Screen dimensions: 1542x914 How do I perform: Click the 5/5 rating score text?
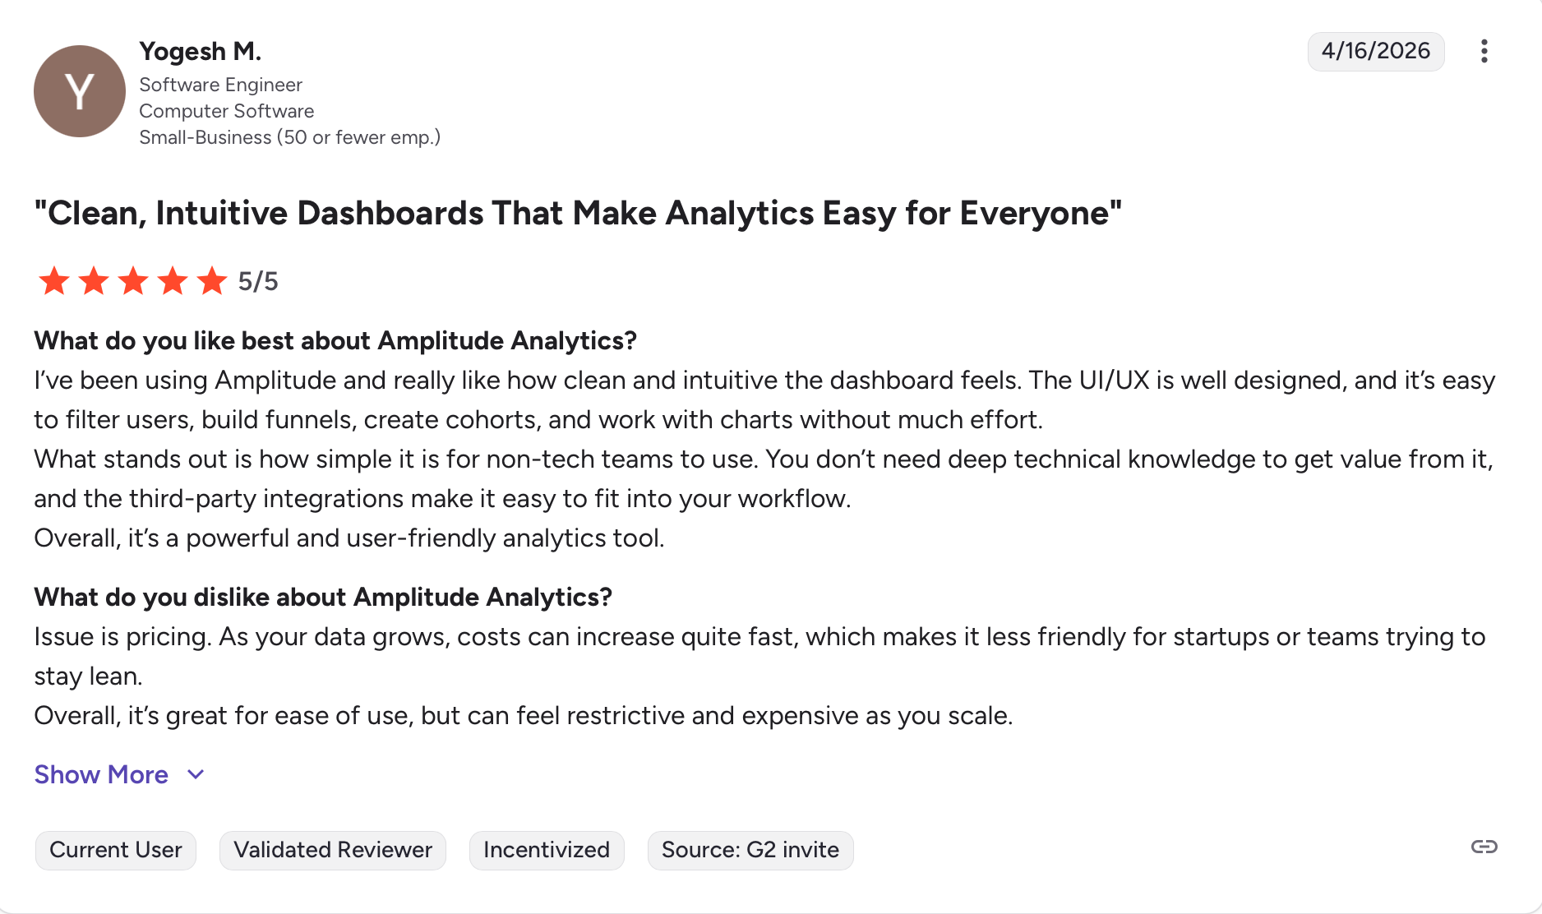258,281
